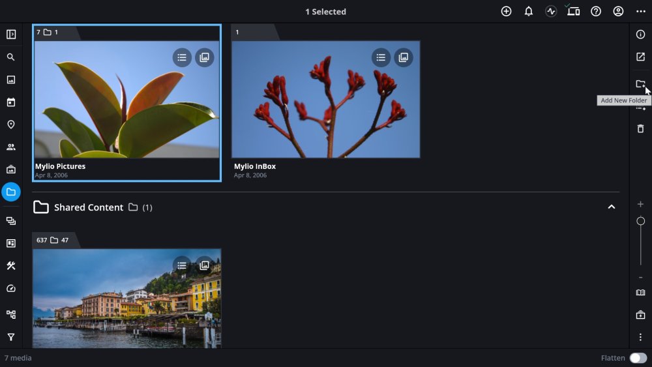Open the Calendar view in sidebar

[11, 102]
